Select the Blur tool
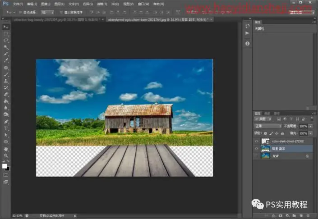318x219 pixels. [x=6, y=108]
